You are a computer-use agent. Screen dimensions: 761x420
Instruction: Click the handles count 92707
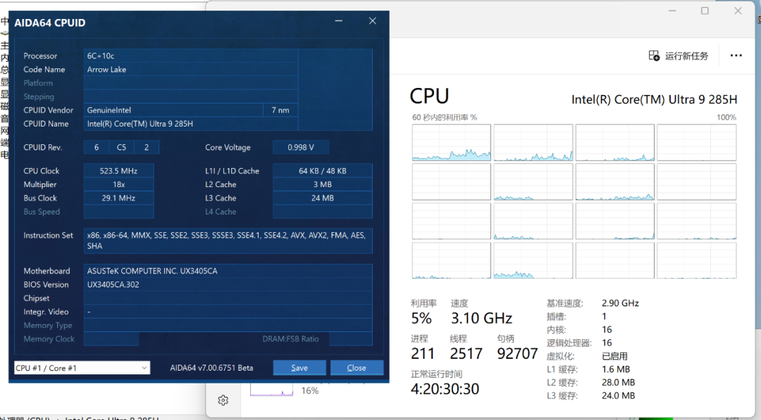point(517,354)
